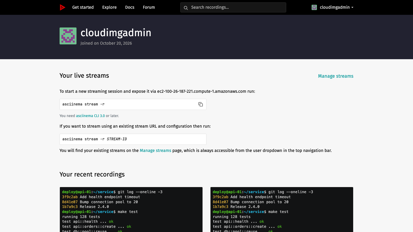Click the "asciinema stream -r STREAM-ID" command text

coord(95,139)
